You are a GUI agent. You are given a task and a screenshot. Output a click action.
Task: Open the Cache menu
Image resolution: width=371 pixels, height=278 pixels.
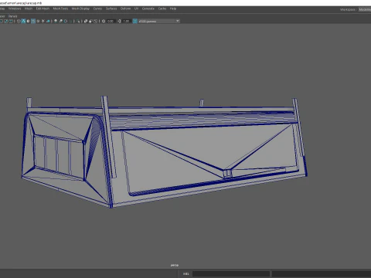(x=162, y=8)
